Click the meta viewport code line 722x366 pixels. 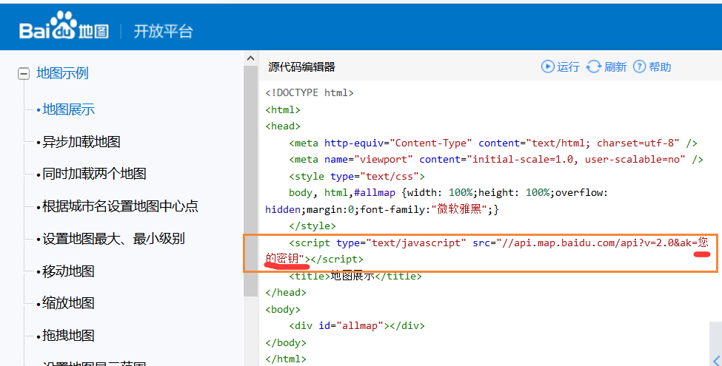pyautogui.click(x=496, y=160)
